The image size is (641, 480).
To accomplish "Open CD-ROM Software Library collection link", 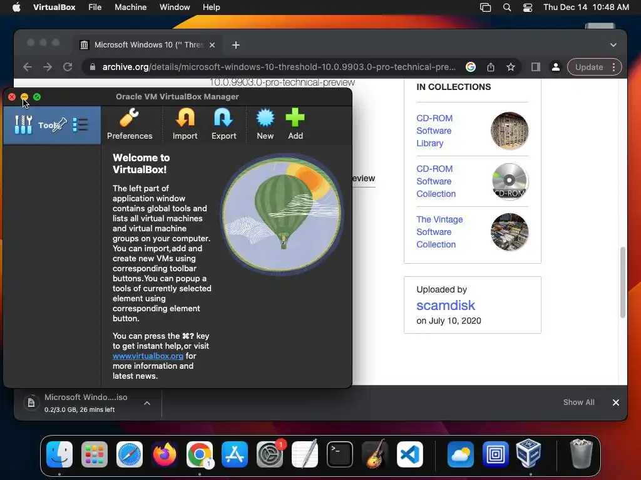I will pyautogui.click(x=434, y=131).
